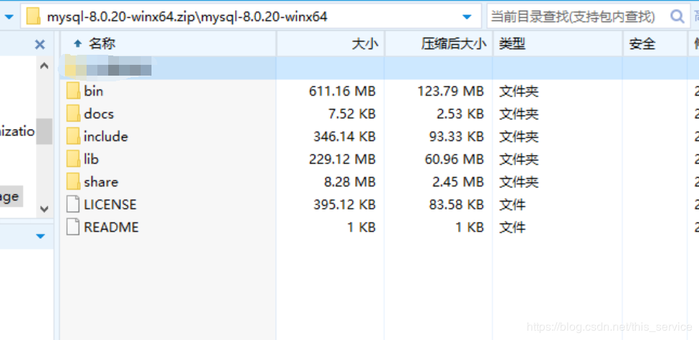Screen dimensions: 699x340
Task: Sort by the 类型 column header
Action: click(558, 44)
